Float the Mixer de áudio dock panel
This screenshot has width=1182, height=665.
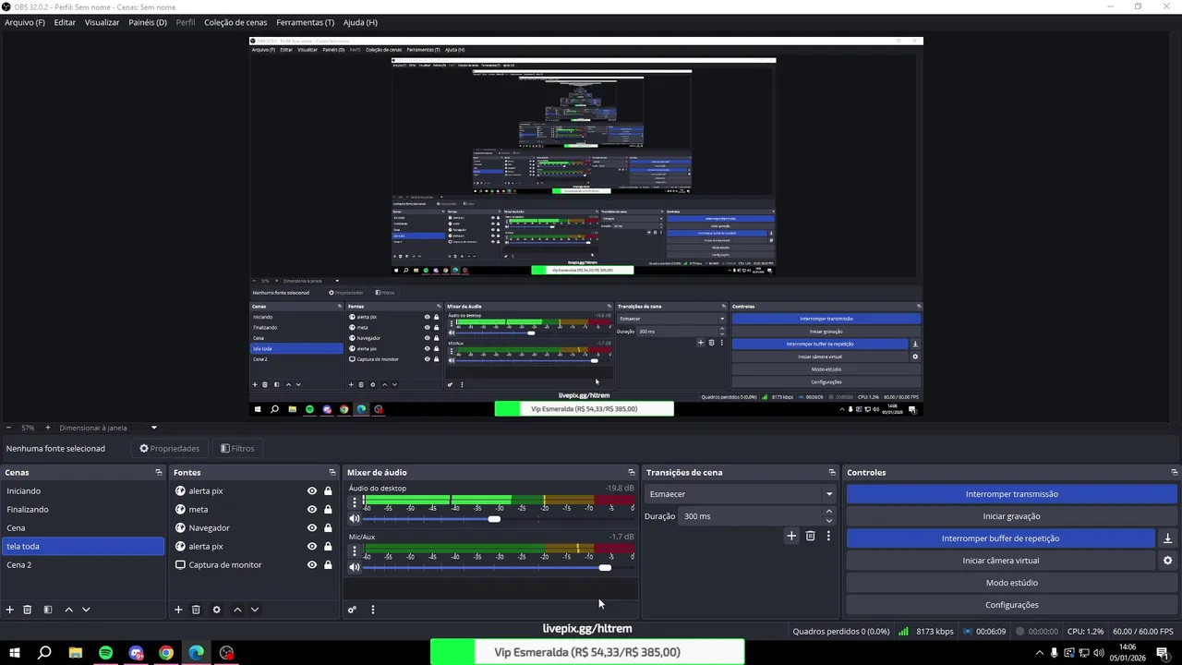(632, 472)
